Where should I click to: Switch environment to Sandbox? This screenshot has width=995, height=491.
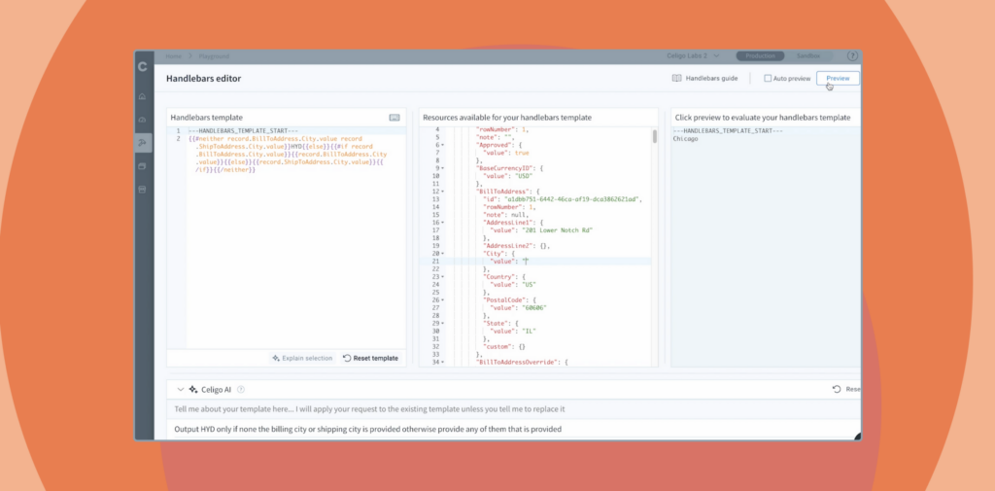pos(807,56)
